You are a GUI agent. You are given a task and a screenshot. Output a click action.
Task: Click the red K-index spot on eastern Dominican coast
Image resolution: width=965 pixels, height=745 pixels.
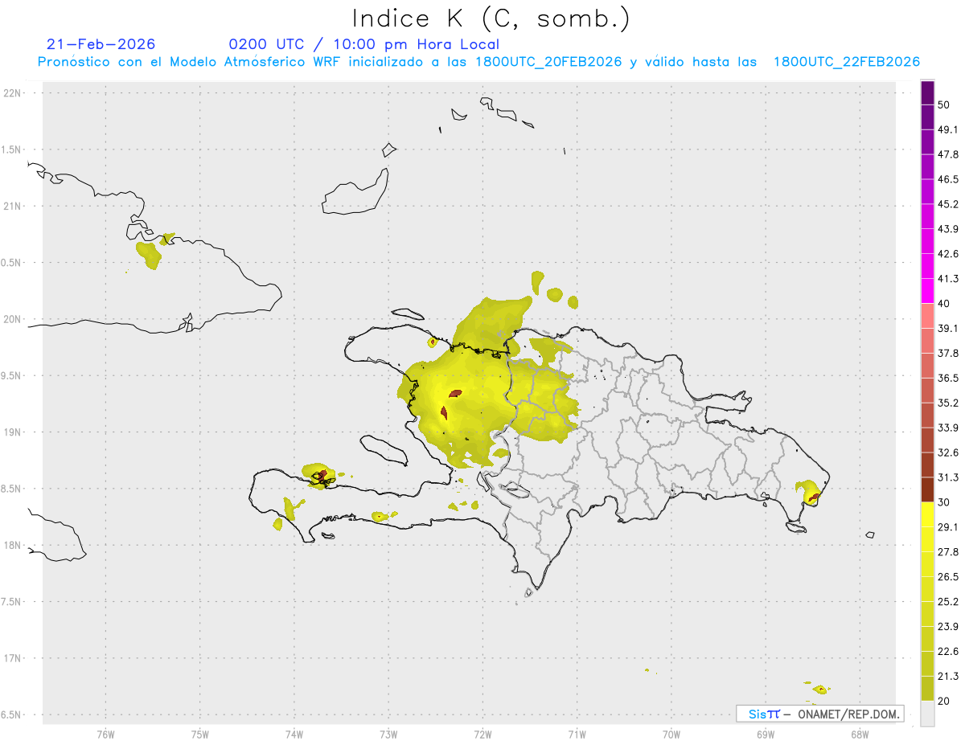[813, 498]
